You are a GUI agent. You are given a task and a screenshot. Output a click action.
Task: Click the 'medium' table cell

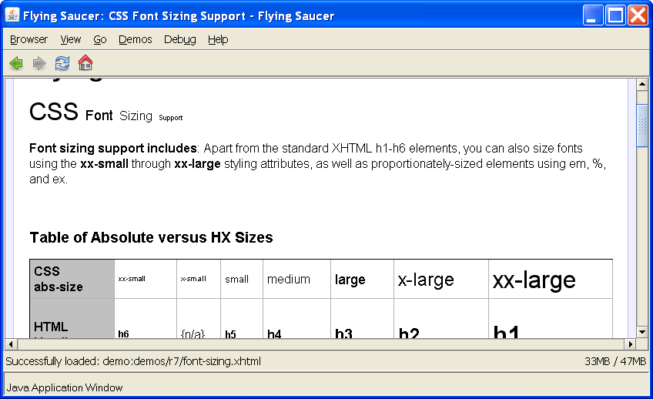[297, 279]
